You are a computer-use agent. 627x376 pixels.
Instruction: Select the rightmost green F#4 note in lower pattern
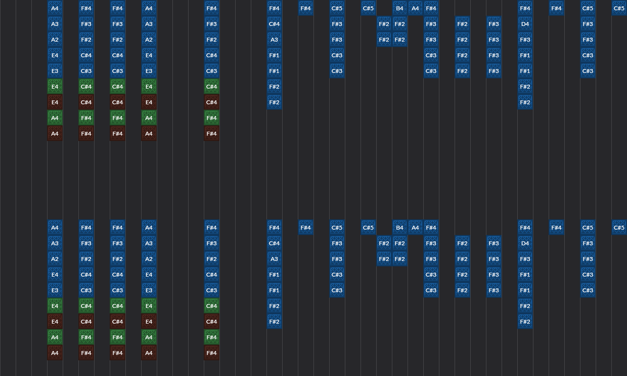(x=212, y=337)
